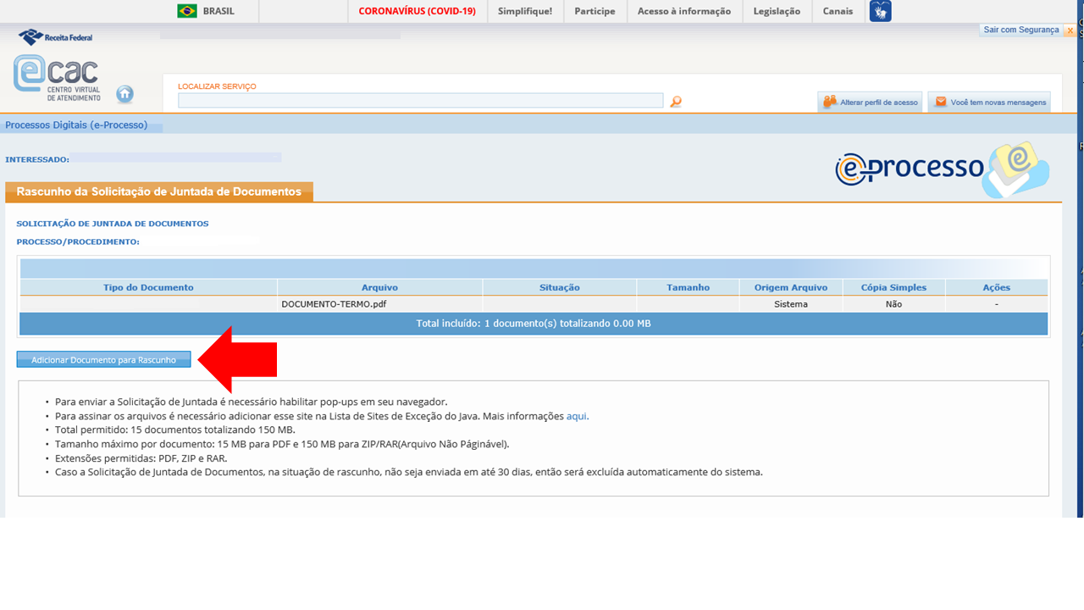
Task: Go home via the house icon
Action: coord(124,94)
